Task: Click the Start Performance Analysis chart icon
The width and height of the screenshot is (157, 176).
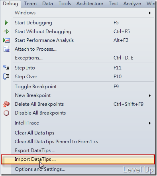Action: pyautogui.click(x=6, y=40)
